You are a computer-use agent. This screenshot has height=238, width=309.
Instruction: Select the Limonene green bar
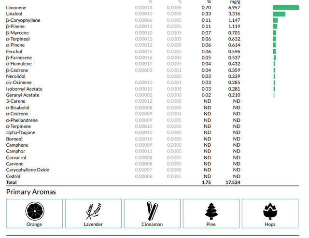tap(286, 8)
